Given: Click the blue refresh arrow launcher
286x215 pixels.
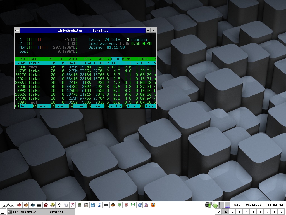Looking at the screenshot, I should (x=140, y=205).
